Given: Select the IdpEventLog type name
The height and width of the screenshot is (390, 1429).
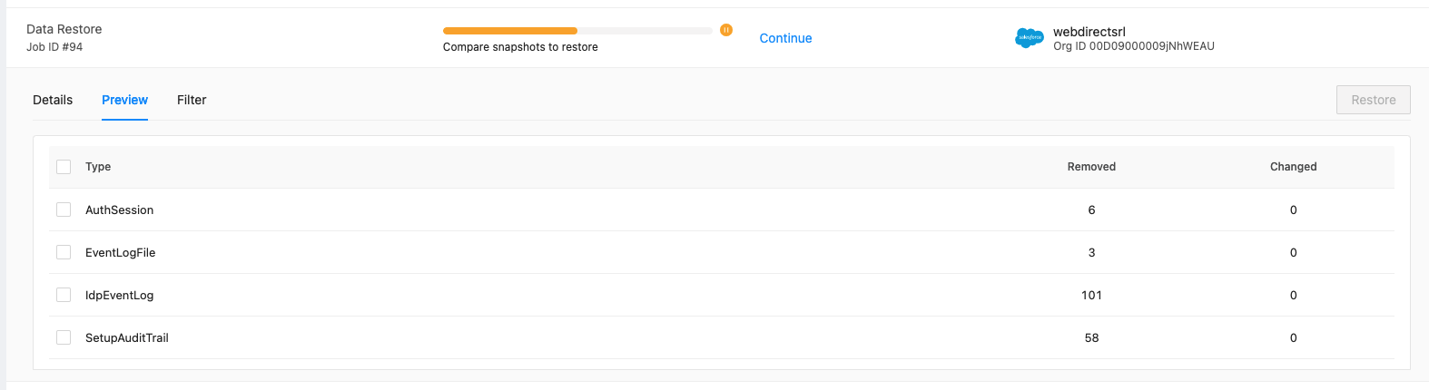Looking at the screenshot, I should tap(119, 296).
